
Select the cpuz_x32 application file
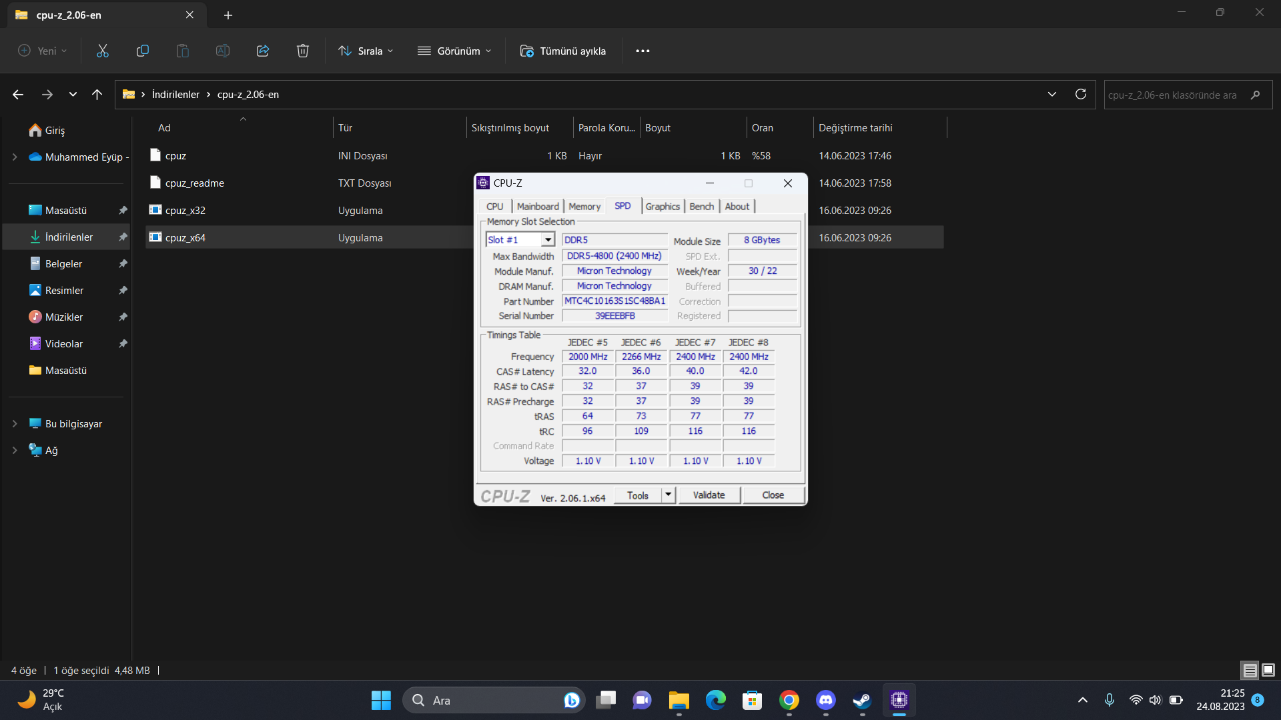(x=185, y=211)
